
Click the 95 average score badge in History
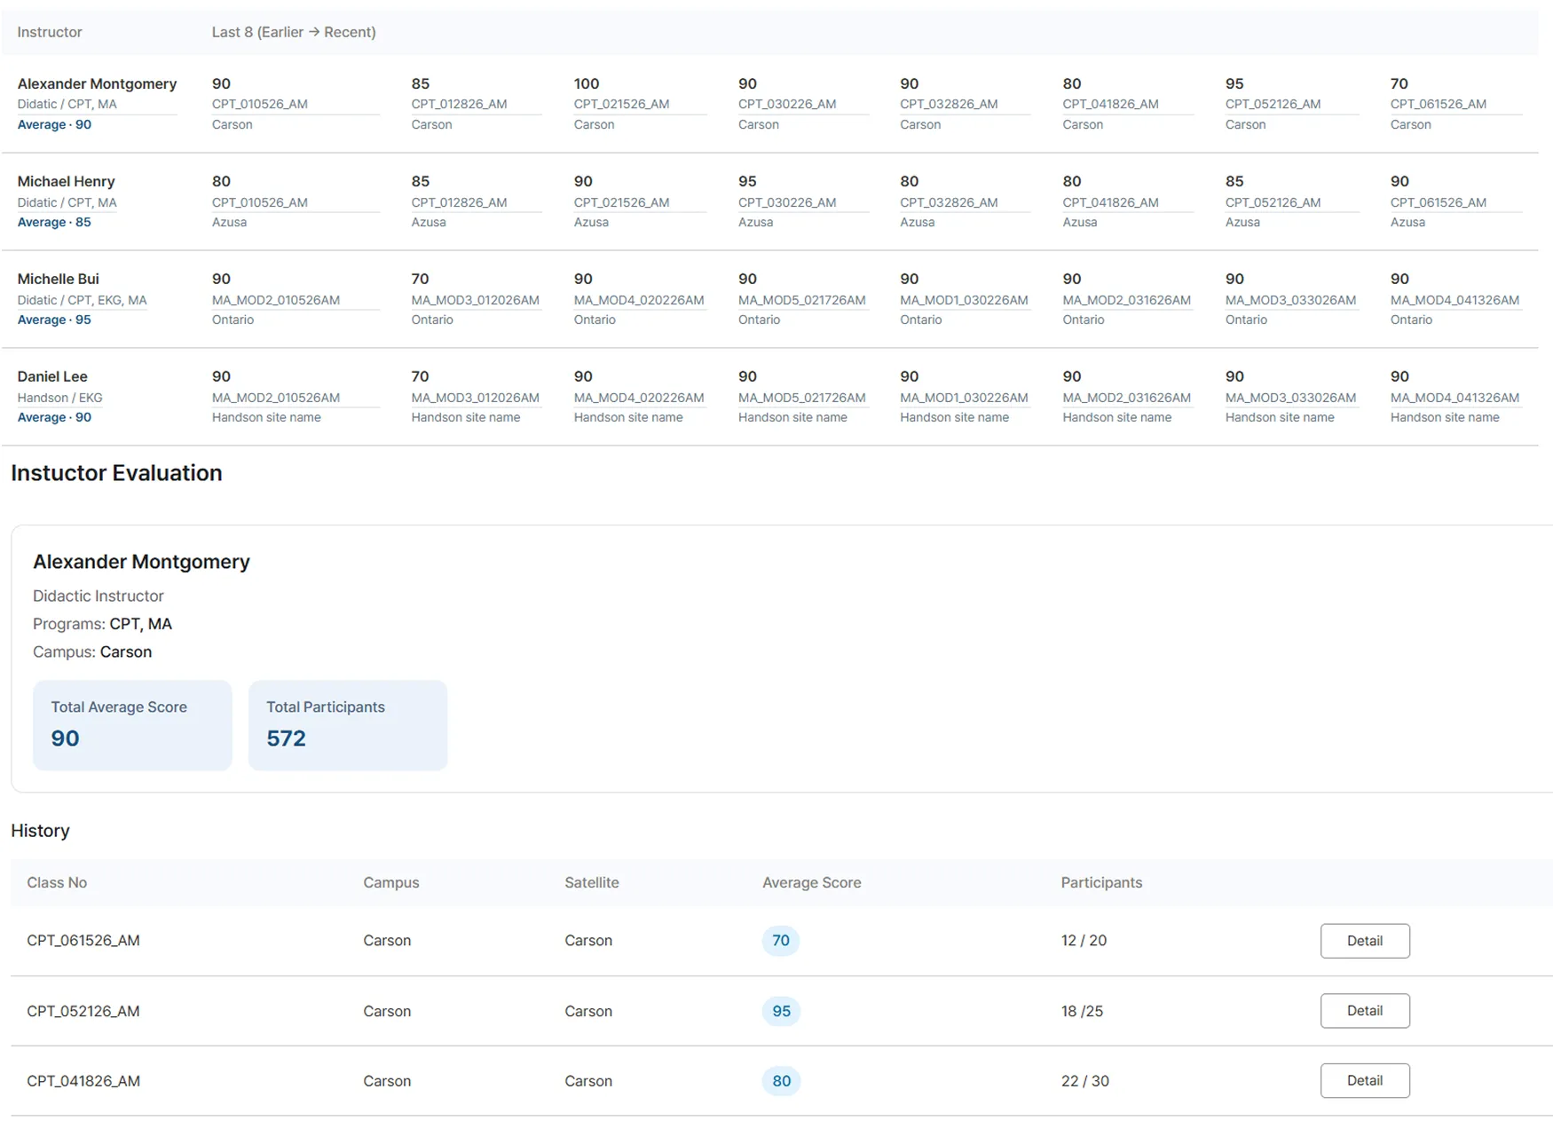[781, 1011]
